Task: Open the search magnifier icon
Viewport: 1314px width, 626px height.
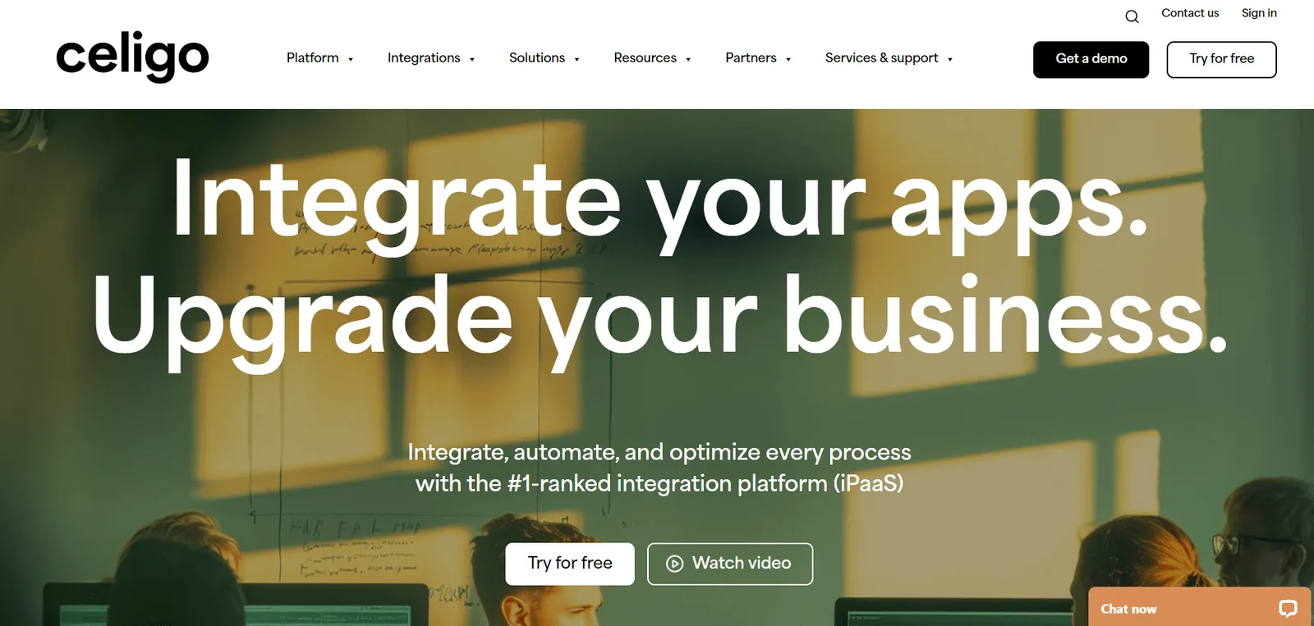Action: coord(1132,16)
